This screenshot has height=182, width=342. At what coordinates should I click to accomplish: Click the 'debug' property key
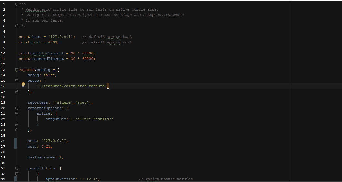coord(33,75)
